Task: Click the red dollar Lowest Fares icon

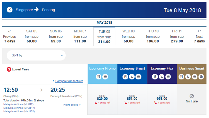Action: pos(9,69)
